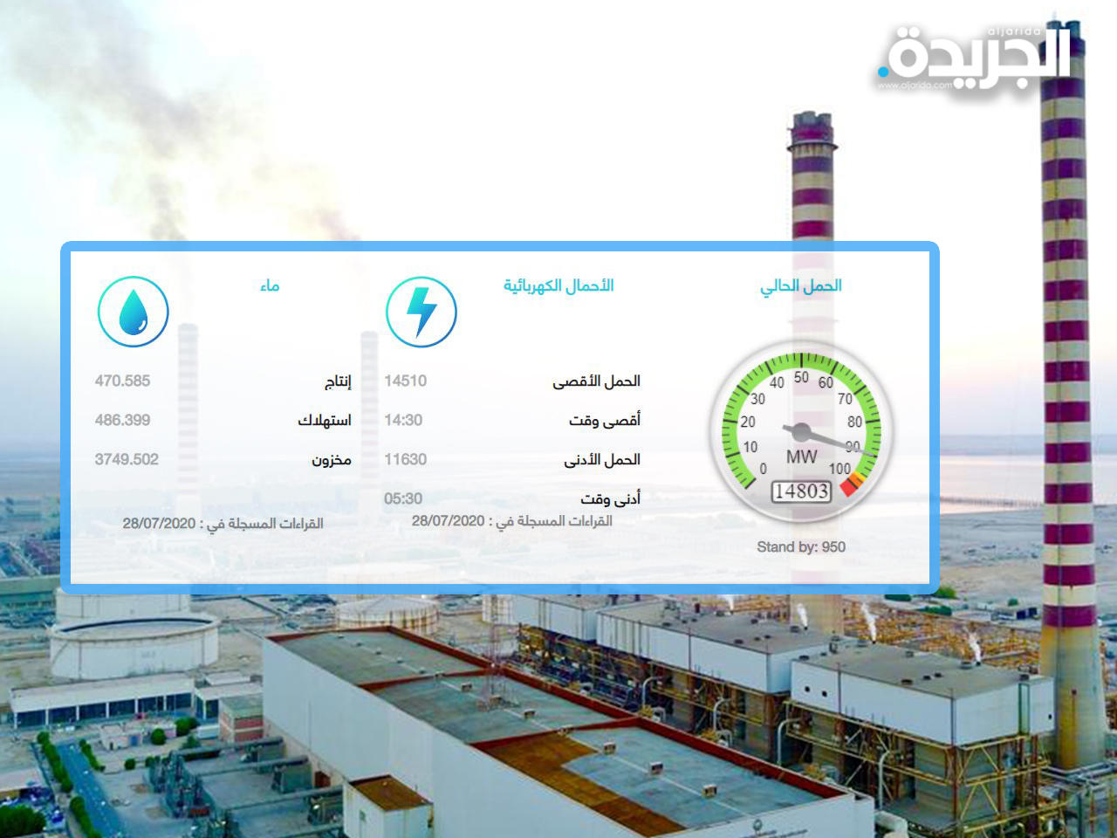Select the الحمل الحالي heading

coord(800,286)
